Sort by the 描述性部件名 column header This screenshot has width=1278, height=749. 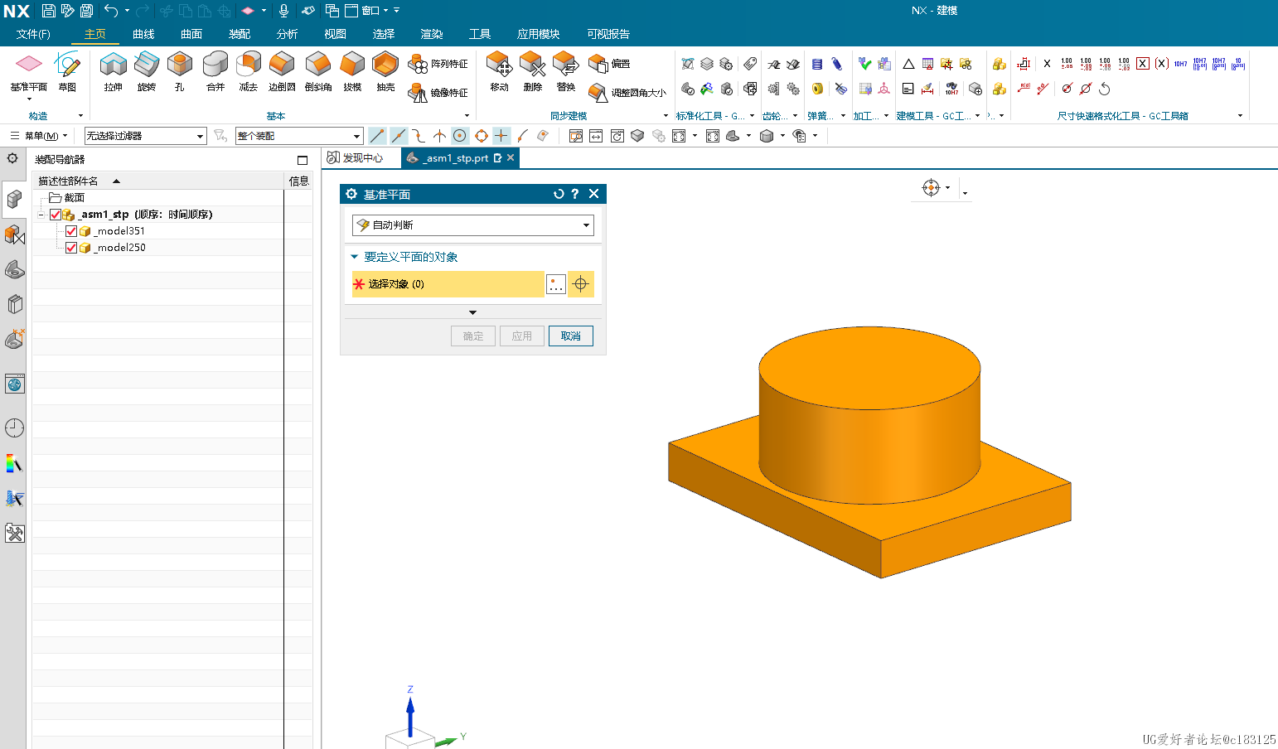(158, 181)
